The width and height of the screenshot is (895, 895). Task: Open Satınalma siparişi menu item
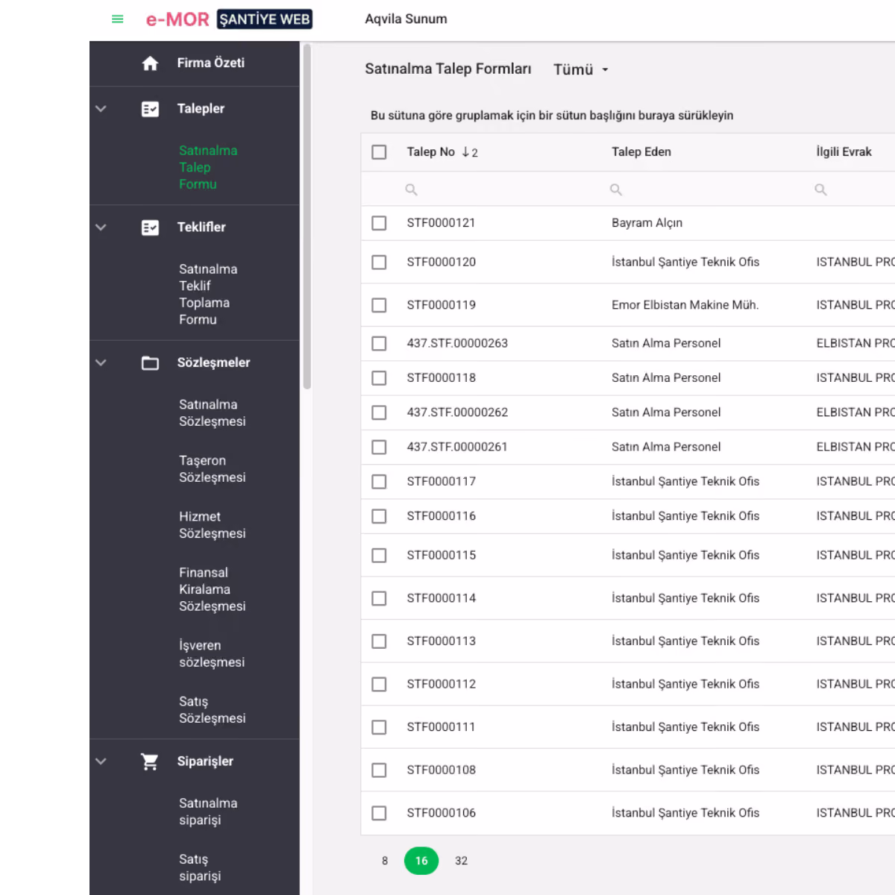(x=208, y=811)
